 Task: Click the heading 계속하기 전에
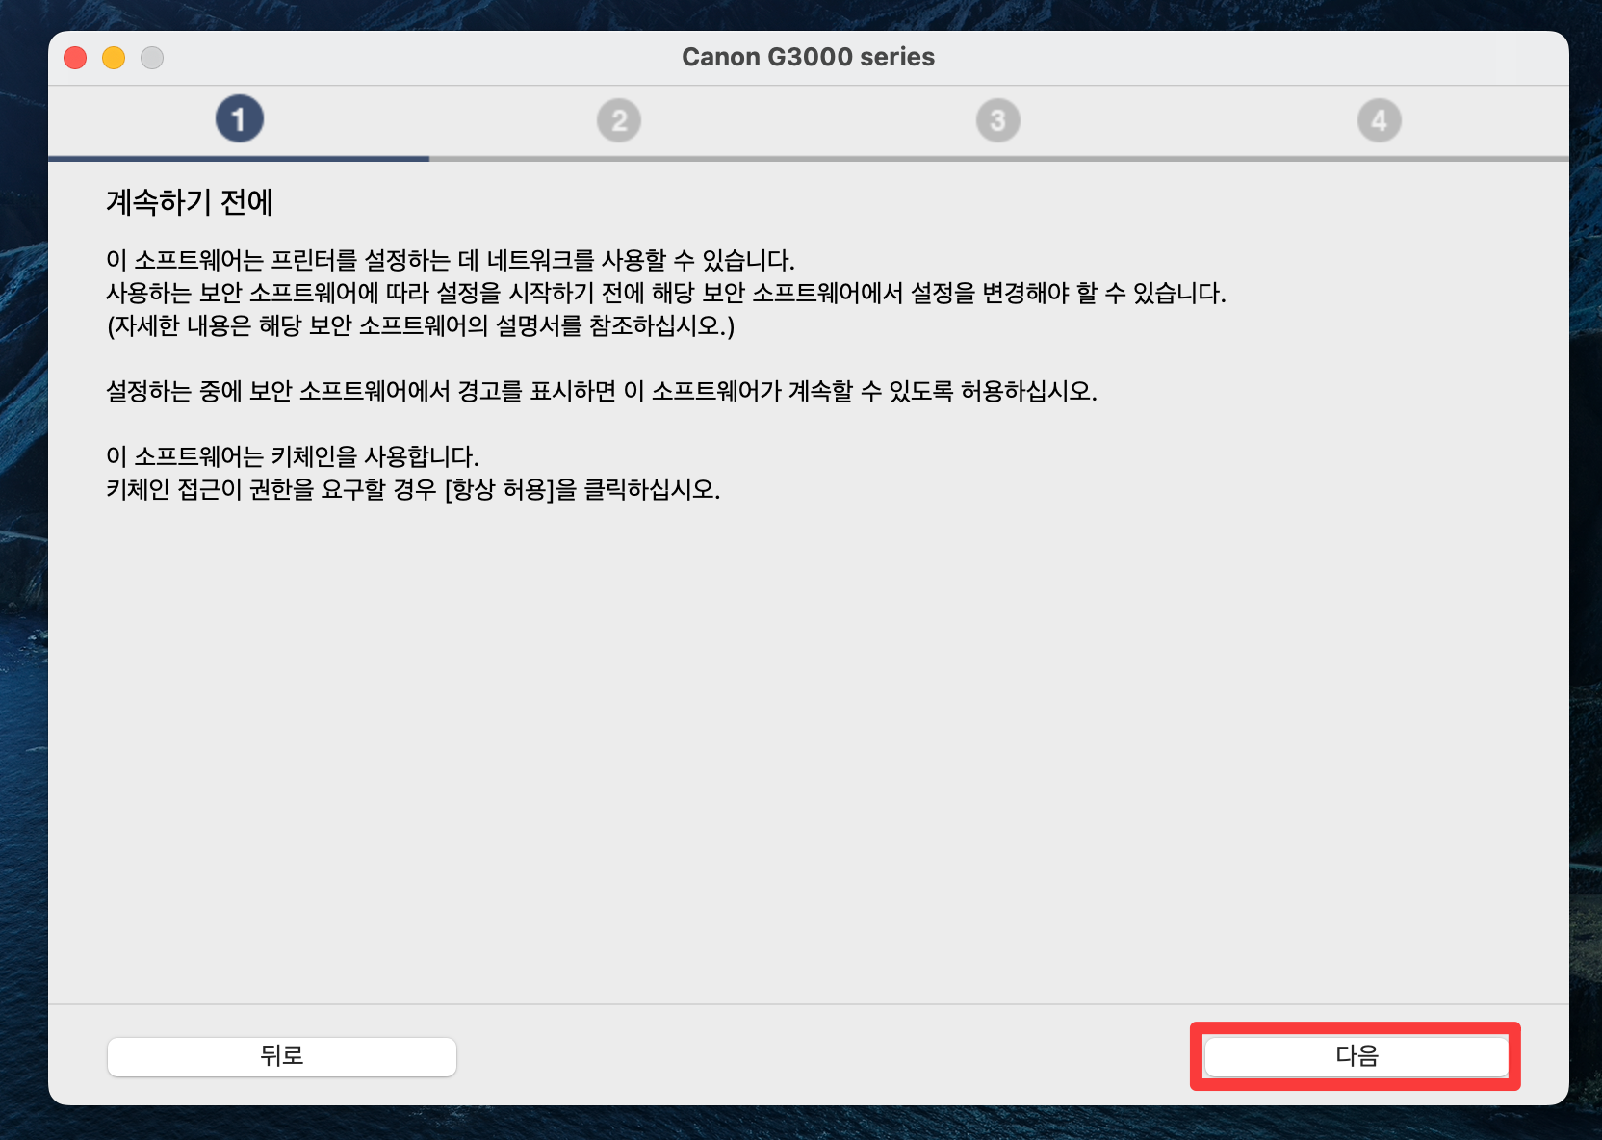tap(190, 202)
